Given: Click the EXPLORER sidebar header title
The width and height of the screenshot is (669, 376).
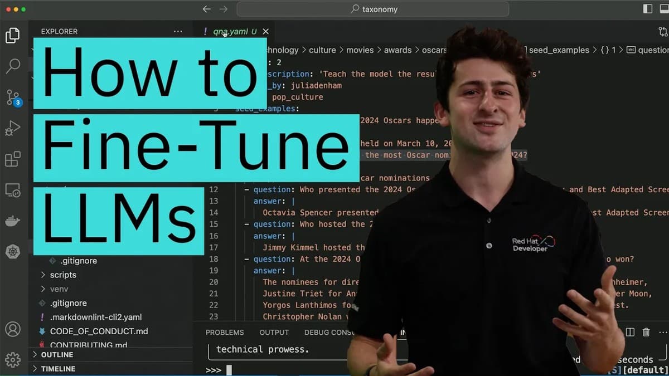Looking at the screenshot, I should [x=59, y=32].
